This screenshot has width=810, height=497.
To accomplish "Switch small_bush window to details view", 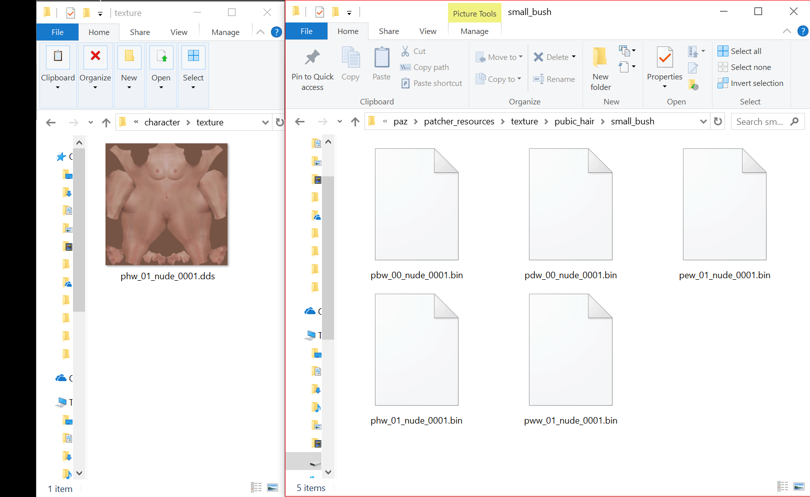I will (x=783, y=487).
